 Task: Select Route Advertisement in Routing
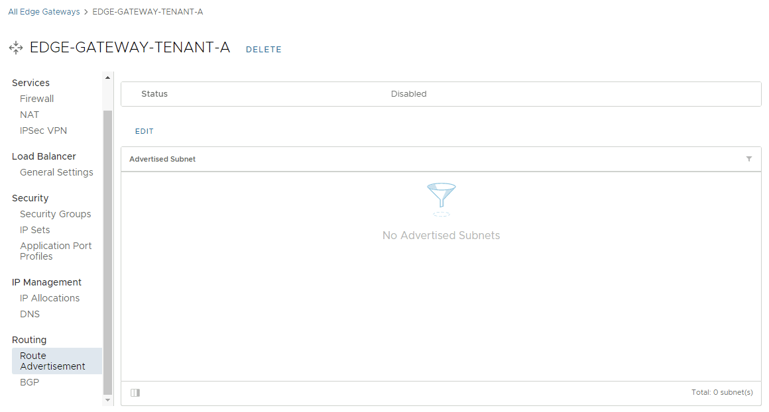coord(52,361)
